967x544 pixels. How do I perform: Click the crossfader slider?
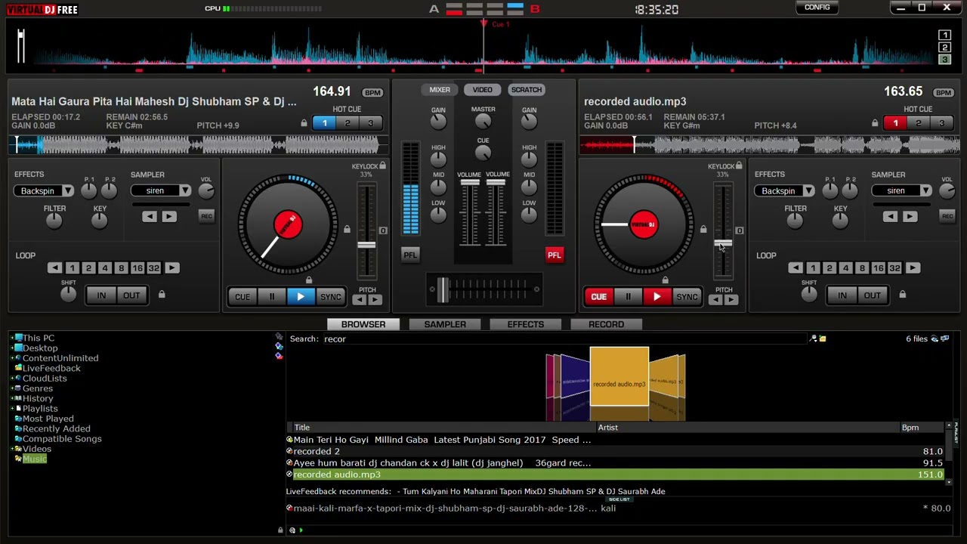[x=443, y=289]
